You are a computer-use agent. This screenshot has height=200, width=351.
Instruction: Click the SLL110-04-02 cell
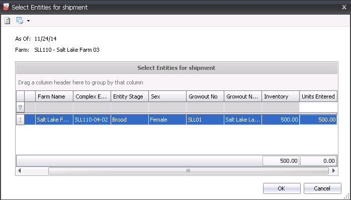[92, 120]
